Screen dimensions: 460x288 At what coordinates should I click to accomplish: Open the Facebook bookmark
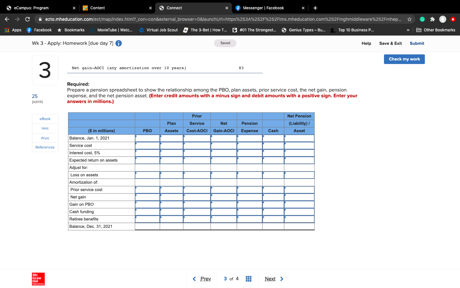(x=39, y=30)
